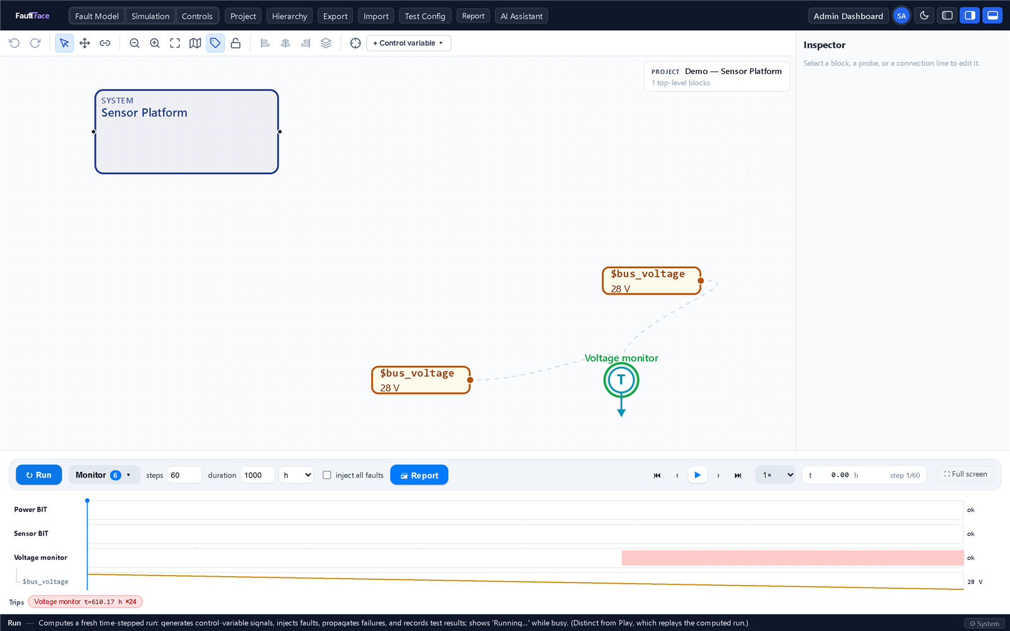1010x631 pixels.
Task: Click the Run simulation button
Action: point(39,475)
